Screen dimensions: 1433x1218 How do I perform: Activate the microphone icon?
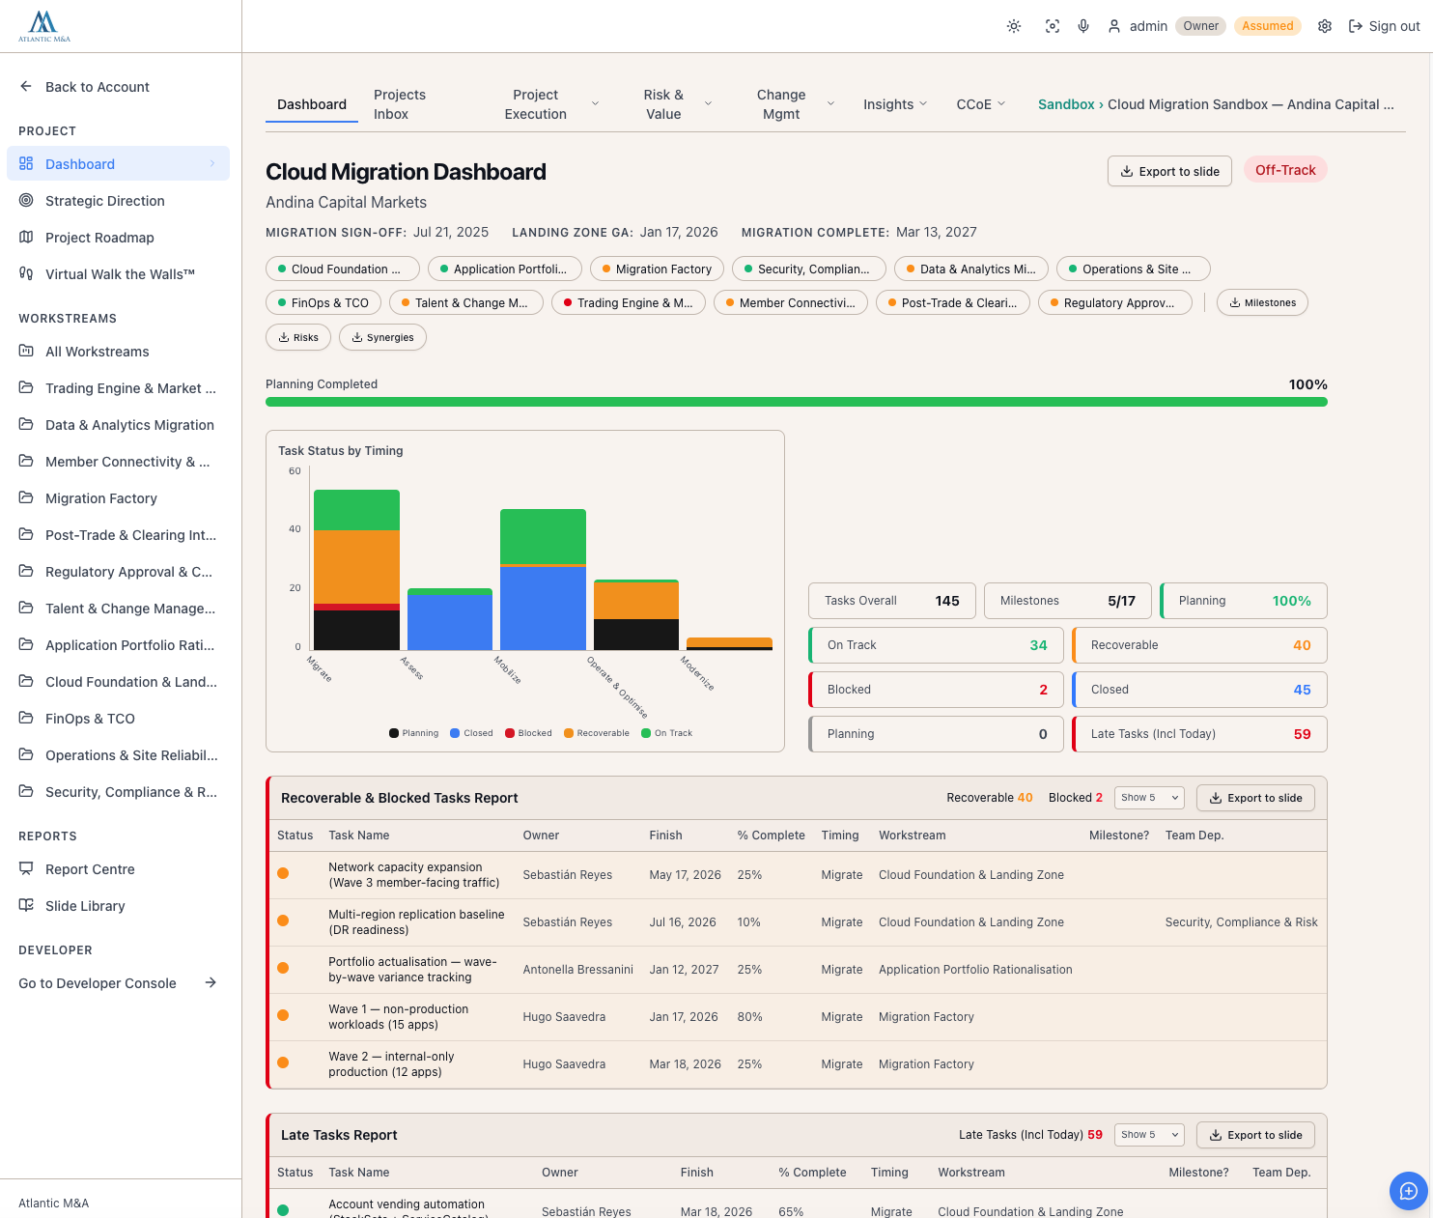pyautogui.click(x=1083, y=26)
